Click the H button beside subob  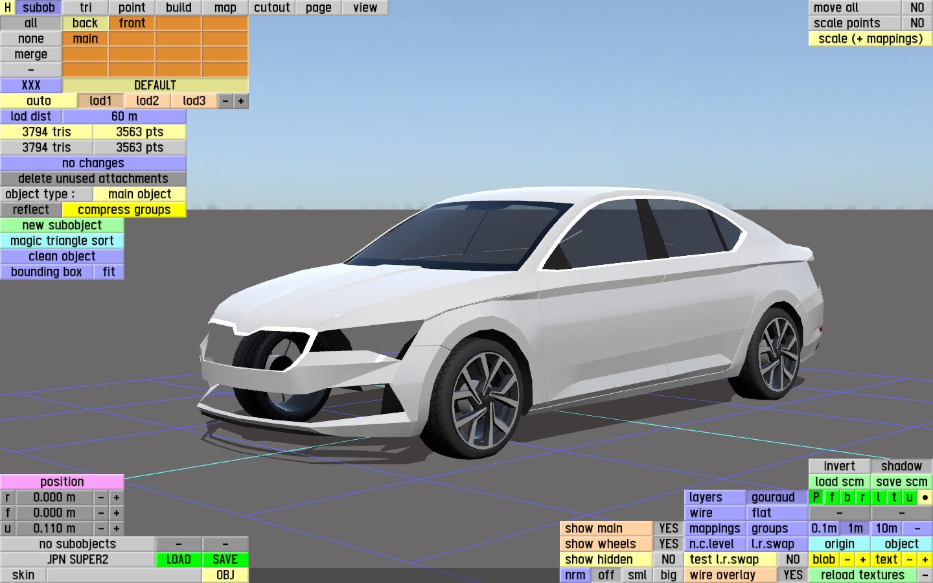(8, 8)
